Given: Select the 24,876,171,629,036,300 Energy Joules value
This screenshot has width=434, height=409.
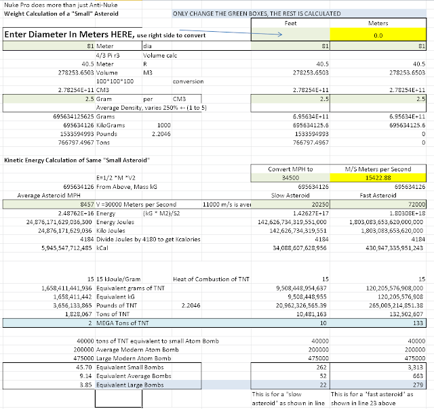Looking at the screenshot, I should [x=59, y=222].
